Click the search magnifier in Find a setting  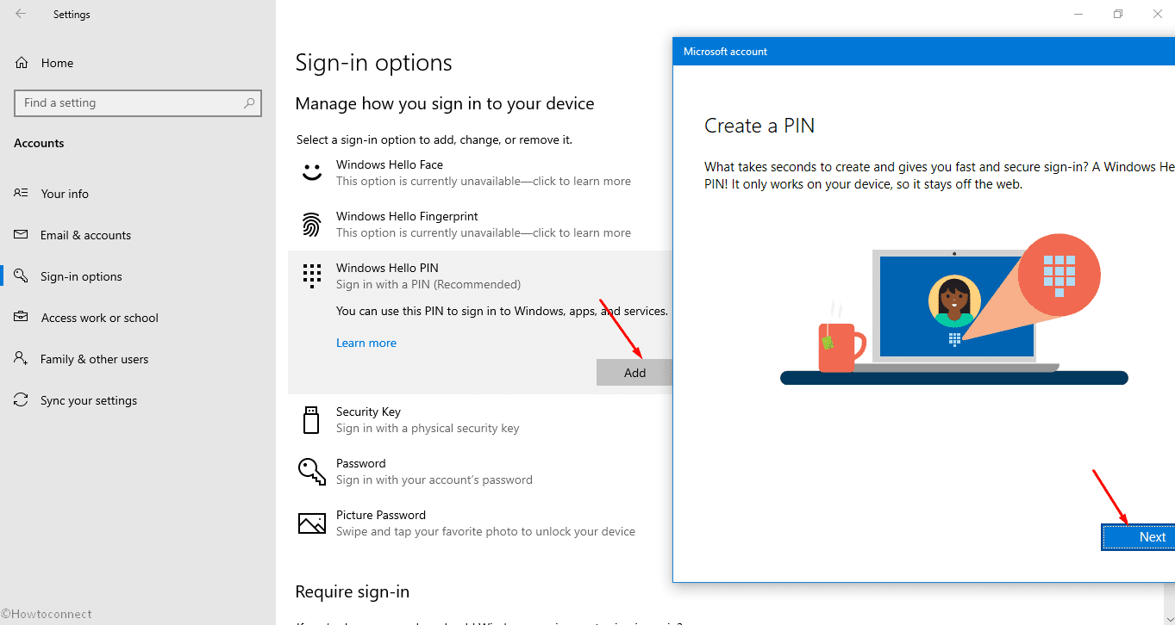(249, 102)
